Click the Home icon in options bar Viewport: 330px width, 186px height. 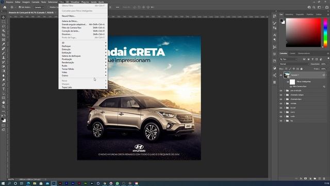click(5, 7)
